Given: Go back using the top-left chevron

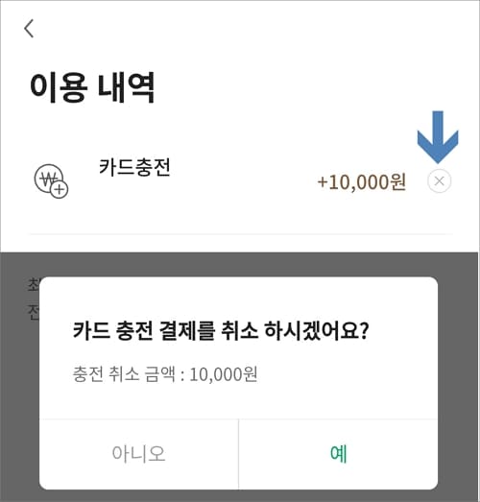Looking at the screenshot, I should pyautogui.click(x=29, y=29).
